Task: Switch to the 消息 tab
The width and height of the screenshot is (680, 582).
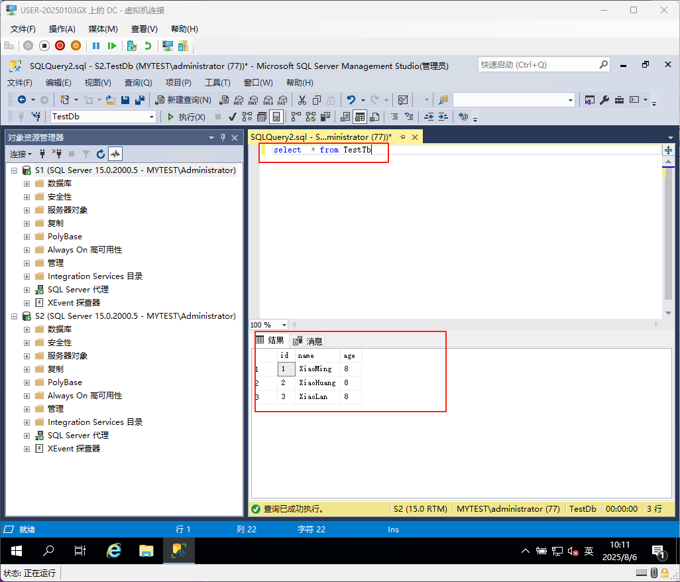Action: [x=308, y=341]
